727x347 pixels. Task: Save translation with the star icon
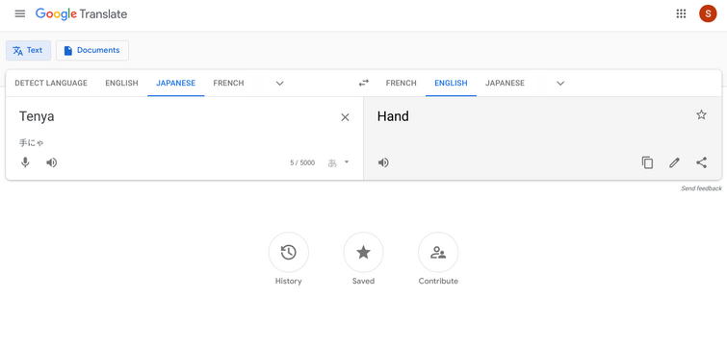click(x=702, y=114)
